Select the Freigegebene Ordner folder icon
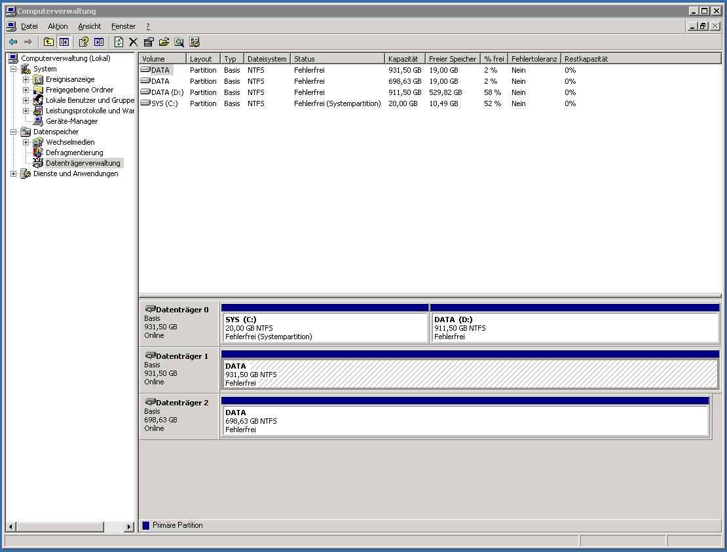The width and height of the screenshot is (727, 552). click(x=38, y=90)
